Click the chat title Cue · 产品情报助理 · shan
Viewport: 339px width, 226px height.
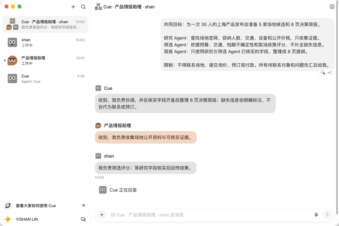[129, 7]
